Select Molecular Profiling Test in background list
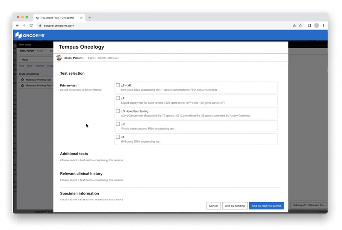The image size is (342, 230). (x=38, y=80)
